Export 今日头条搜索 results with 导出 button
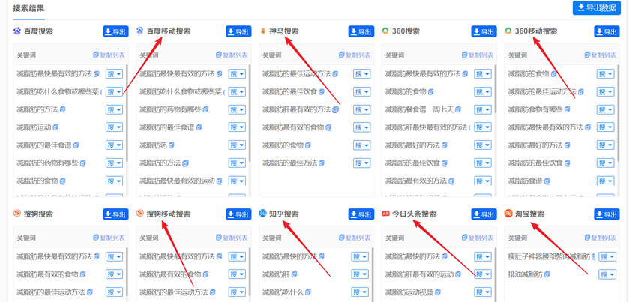Image resolution: width=629 pixels, height=302 pixels. point(484,214)
